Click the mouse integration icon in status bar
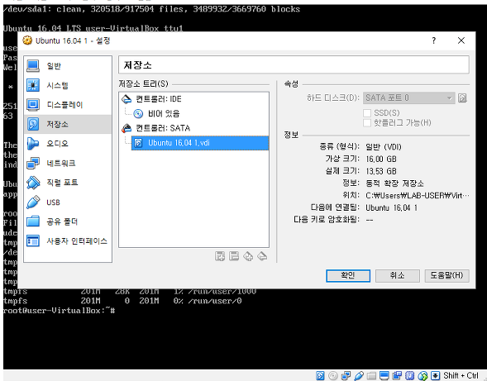 pyautogui.click(x=423, y=376)
